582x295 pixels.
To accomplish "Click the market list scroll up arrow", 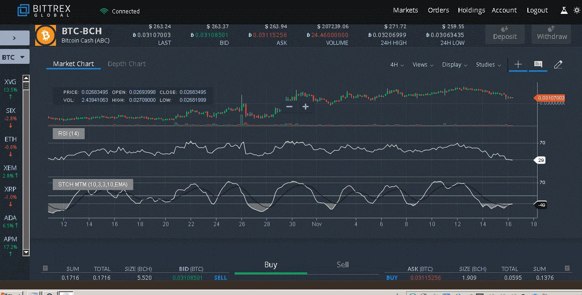I will click(26, 79).
